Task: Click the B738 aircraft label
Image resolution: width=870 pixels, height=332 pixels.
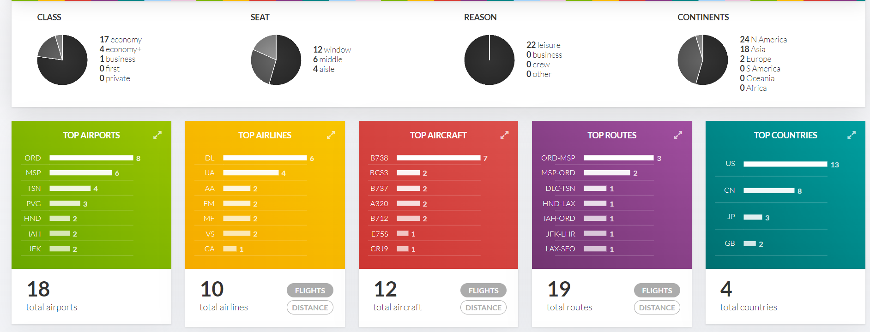Action: pyautogui.click(x=379, y=158)
